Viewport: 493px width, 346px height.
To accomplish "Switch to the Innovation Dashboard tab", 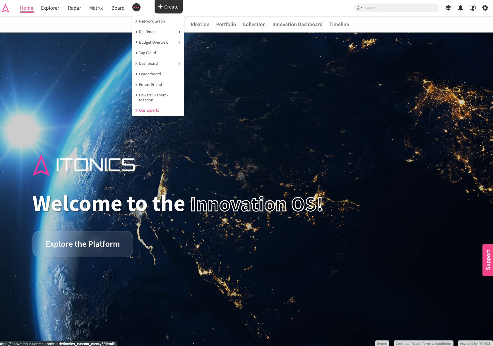I will click(x=297, y=24).
